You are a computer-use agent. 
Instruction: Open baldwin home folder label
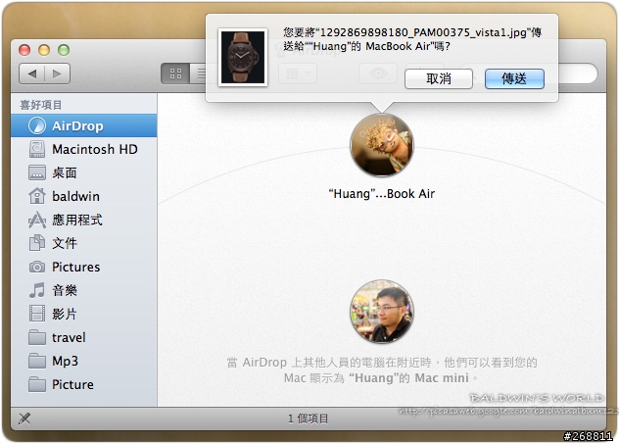pyautogui.click(x=75, y=196)
